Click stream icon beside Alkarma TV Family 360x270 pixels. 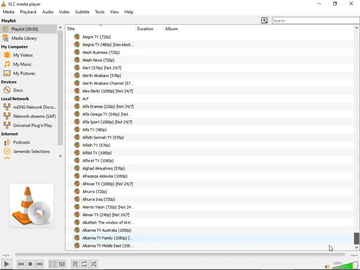tap(77, 238)
